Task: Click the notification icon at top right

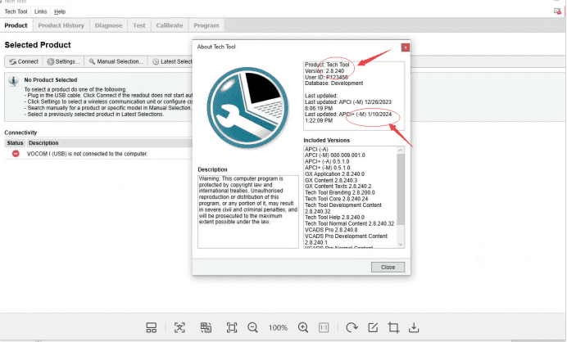Action: pyautogui.click(x=557, y=11)
